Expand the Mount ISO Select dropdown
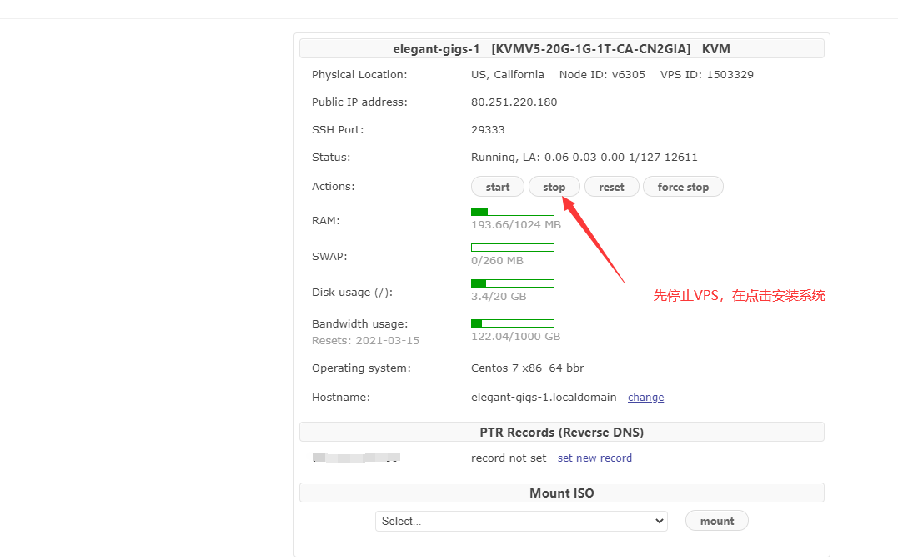 click(x=521, y=521)
